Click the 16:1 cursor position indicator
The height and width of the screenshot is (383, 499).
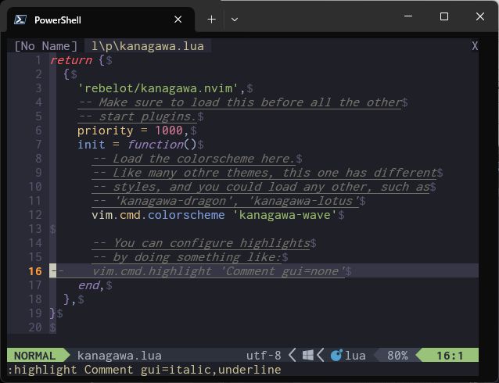[x=450, y=356]
